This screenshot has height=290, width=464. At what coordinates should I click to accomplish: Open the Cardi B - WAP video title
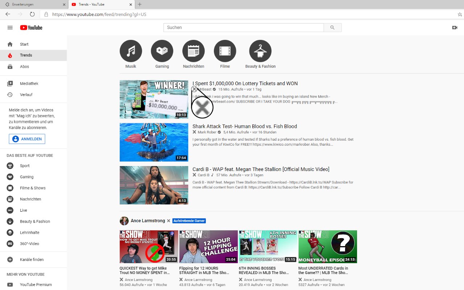[261, 169]
